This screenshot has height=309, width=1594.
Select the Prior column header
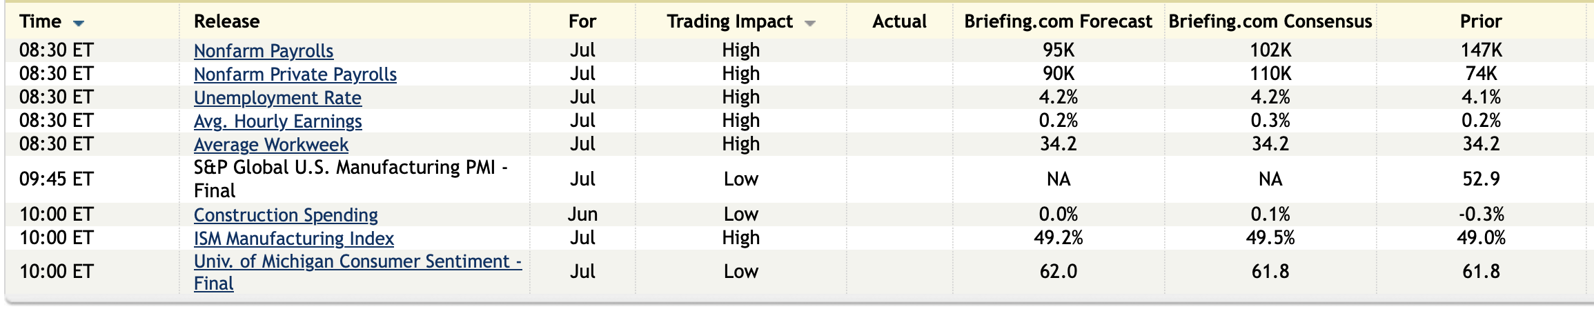click(1481, 21)
